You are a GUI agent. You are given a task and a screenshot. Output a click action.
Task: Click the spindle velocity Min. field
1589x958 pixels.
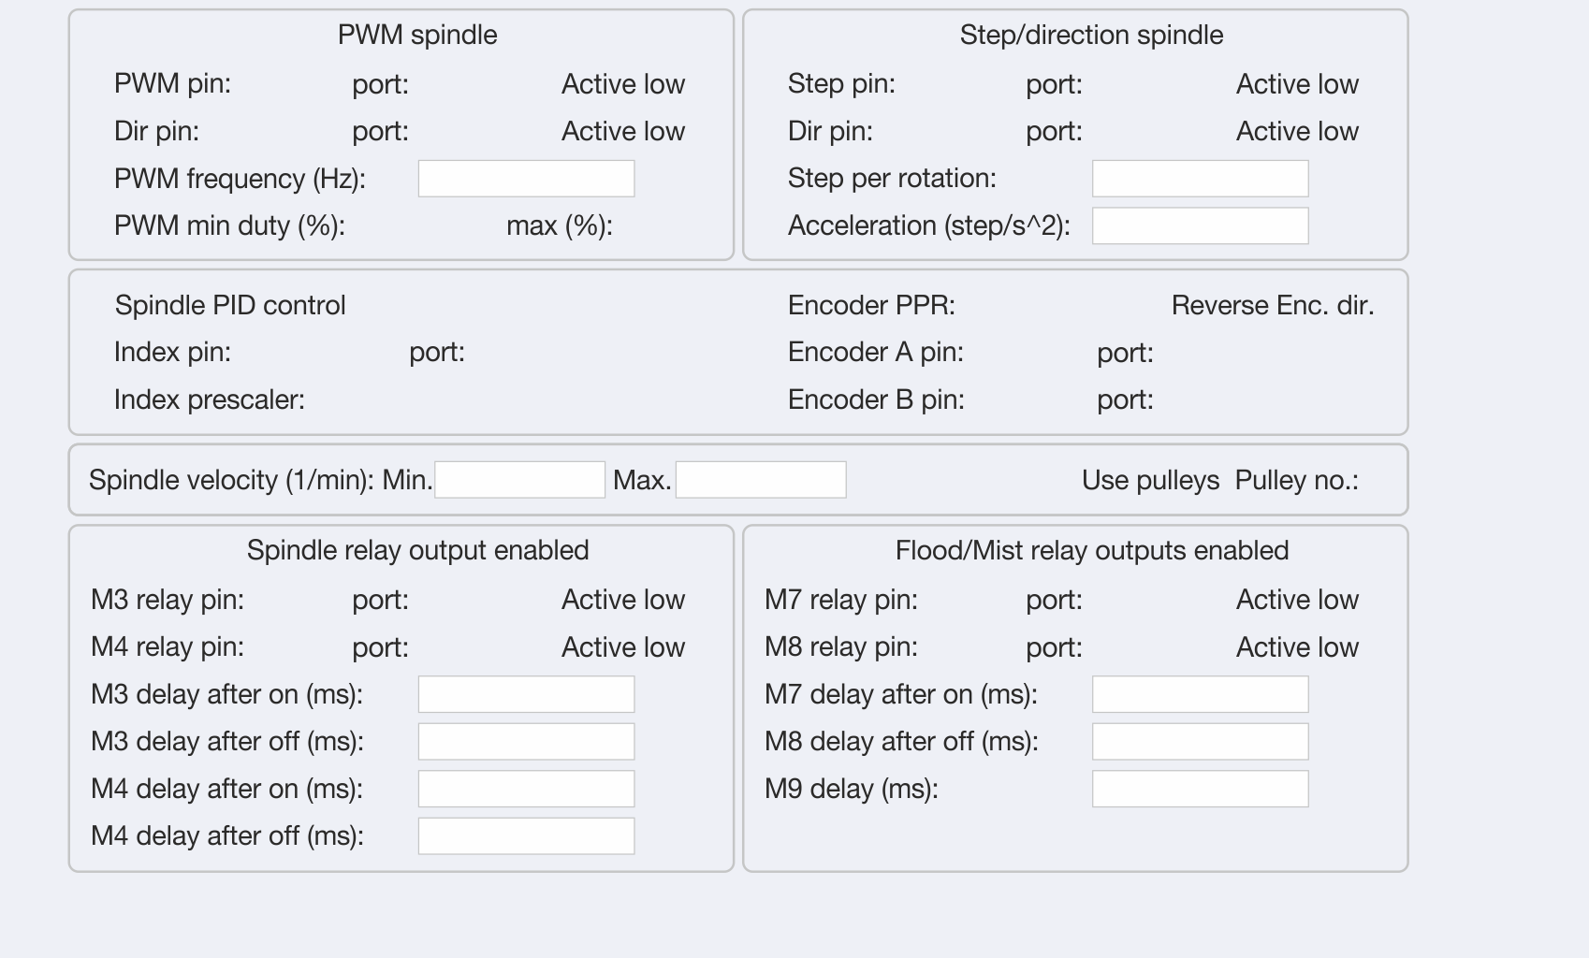[x=519, y=480]
